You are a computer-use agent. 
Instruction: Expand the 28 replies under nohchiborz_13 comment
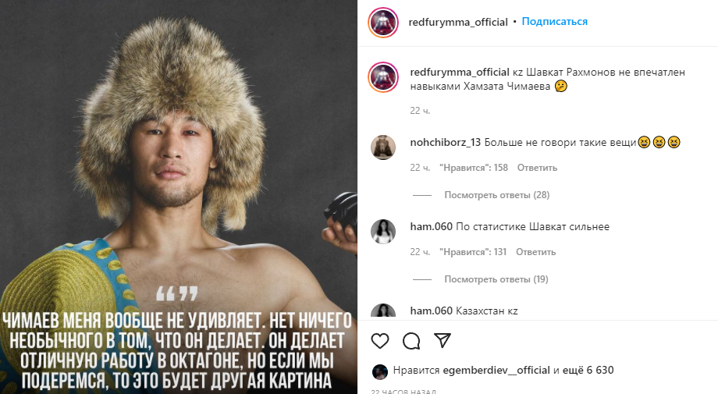coord(496,194)
